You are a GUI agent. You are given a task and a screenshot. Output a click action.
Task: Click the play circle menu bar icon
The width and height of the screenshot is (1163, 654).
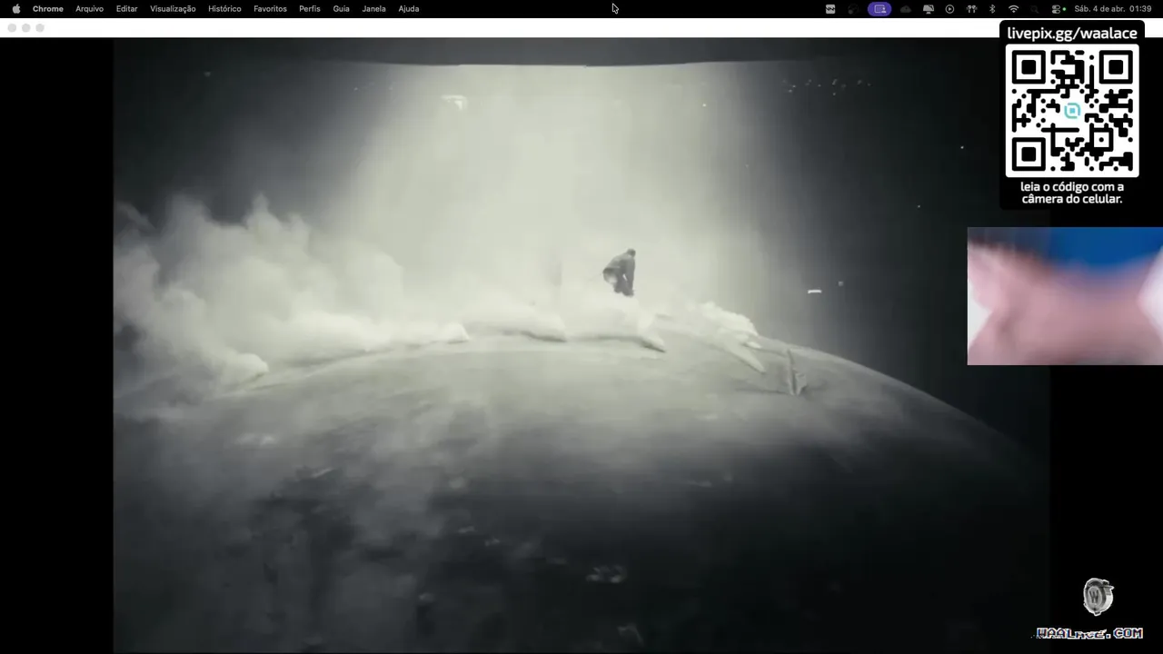point(949,8)
